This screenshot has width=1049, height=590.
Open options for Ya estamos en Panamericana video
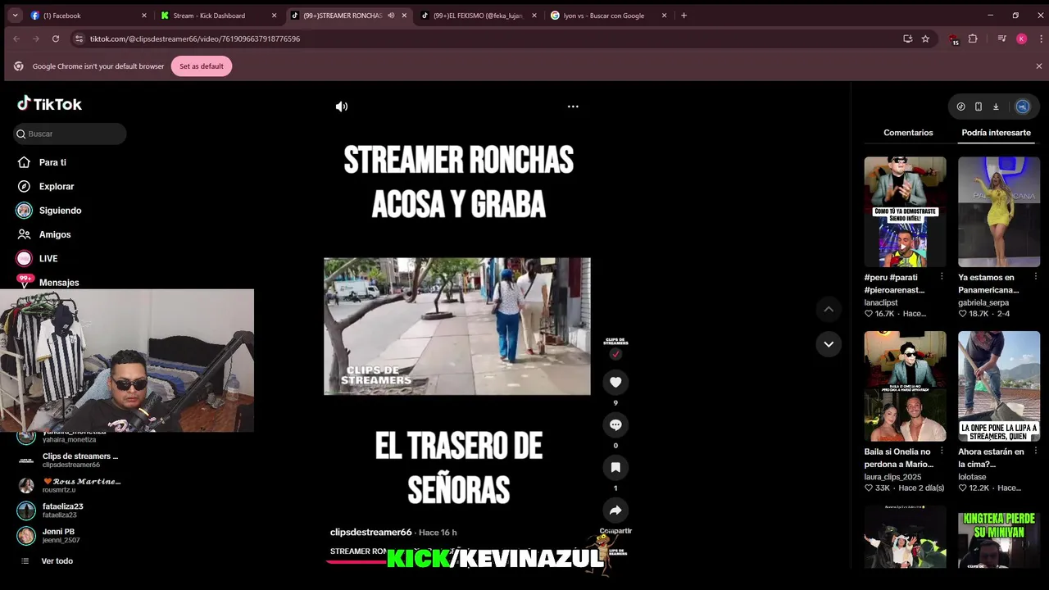point(1036,277)
